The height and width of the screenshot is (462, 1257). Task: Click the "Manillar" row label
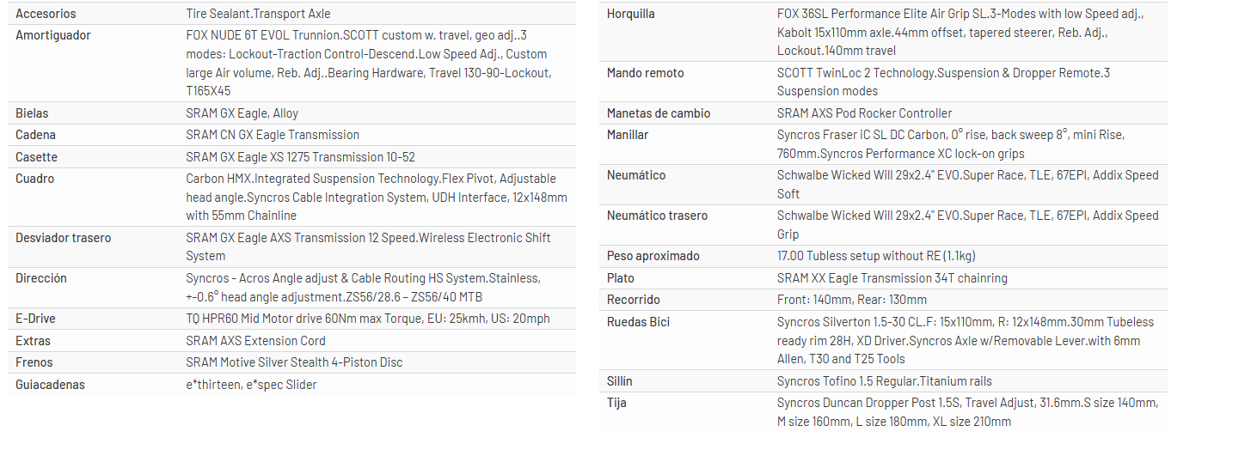[628, 135]
